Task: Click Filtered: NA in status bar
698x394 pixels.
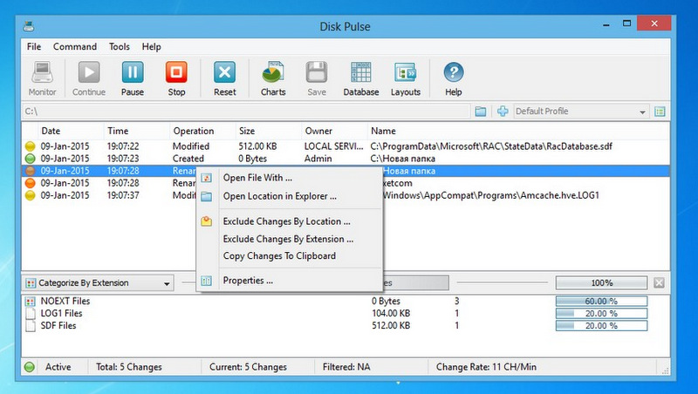Action: [346, 367]
